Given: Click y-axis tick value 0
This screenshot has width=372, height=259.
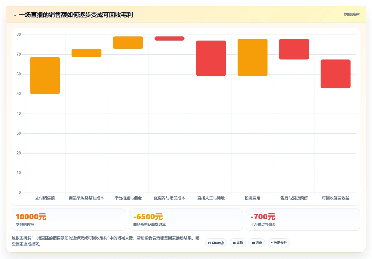Looking at the screenshot, I should [20, 193].
